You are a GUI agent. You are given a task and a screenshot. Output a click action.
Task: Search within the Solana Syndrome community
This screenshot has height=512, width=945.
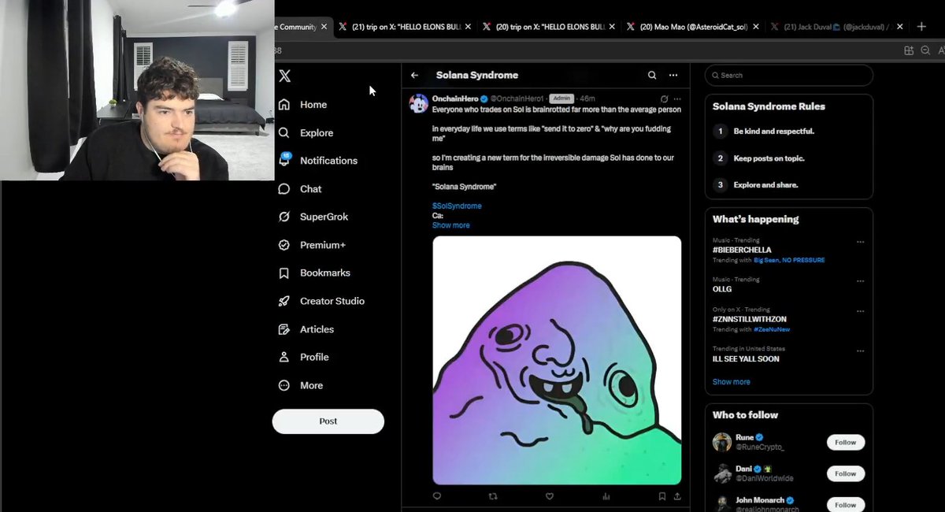pyautogui.click(x=652, y=76)
